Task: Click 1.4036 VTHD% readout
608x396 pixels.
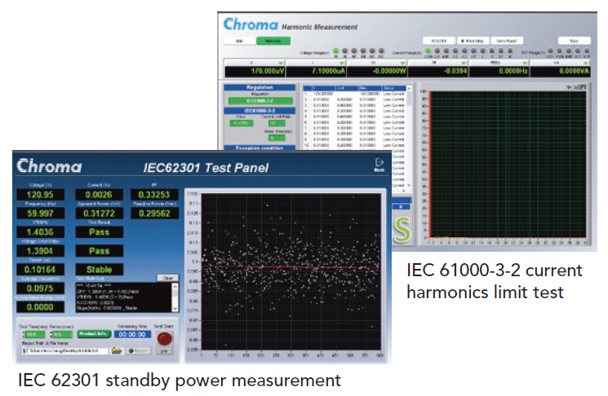Action: point(40,232)
